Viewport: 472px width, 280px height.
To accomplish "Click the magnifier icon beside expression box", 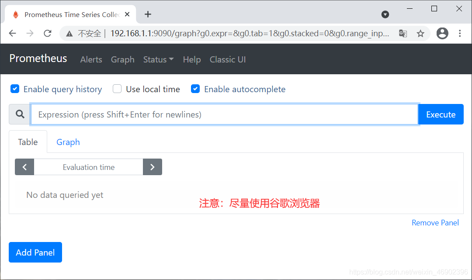I will pyautogui.click(x=20, y=114).
